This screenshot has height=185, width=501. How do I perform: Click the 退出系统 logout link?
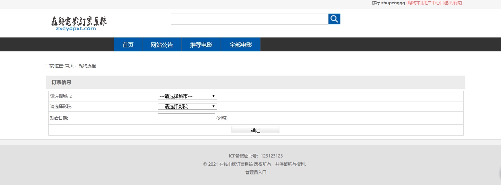point(452,3)
